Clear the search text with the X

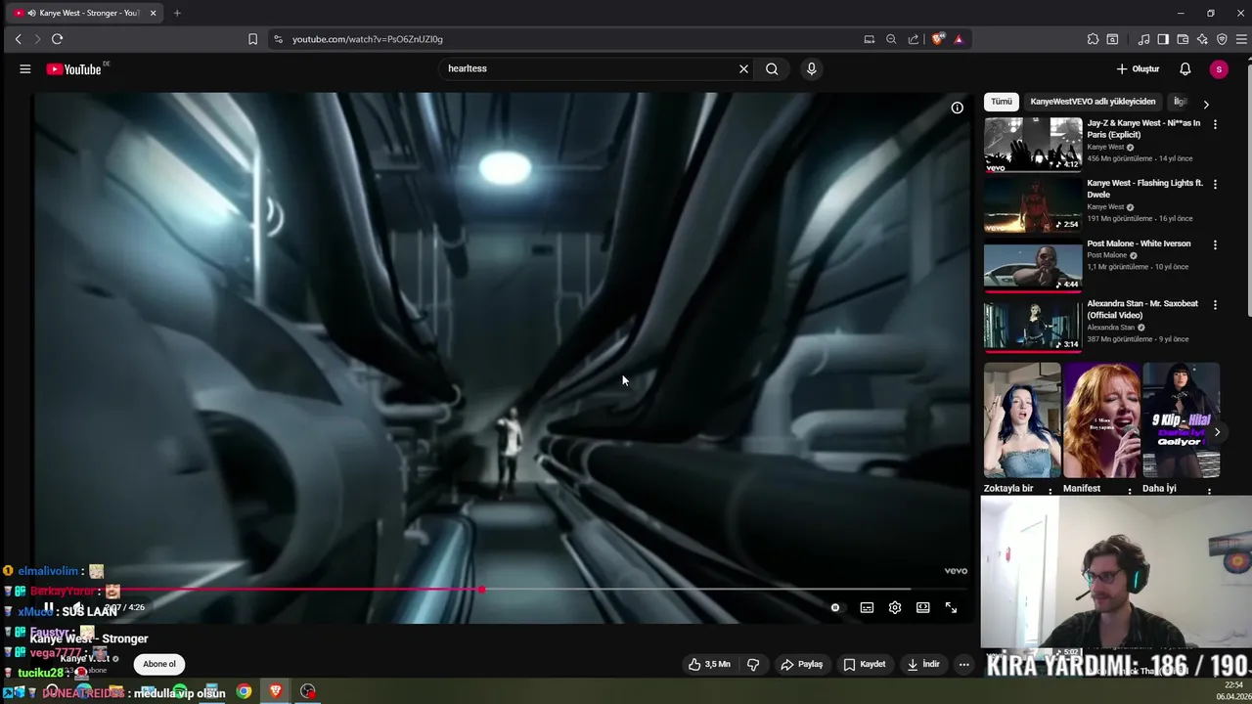click(x=743, y=68)
